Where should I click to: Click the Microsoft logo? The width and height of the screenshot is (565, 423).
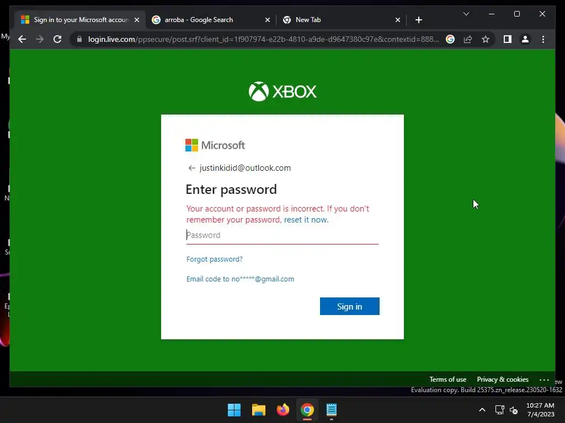point(215,145)
